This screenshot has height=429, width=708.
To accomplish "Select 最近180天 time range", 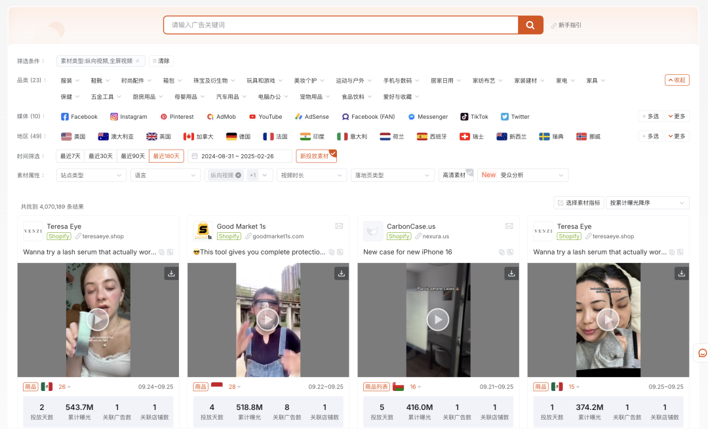I will pyautogui.click(x=166, y=156).
